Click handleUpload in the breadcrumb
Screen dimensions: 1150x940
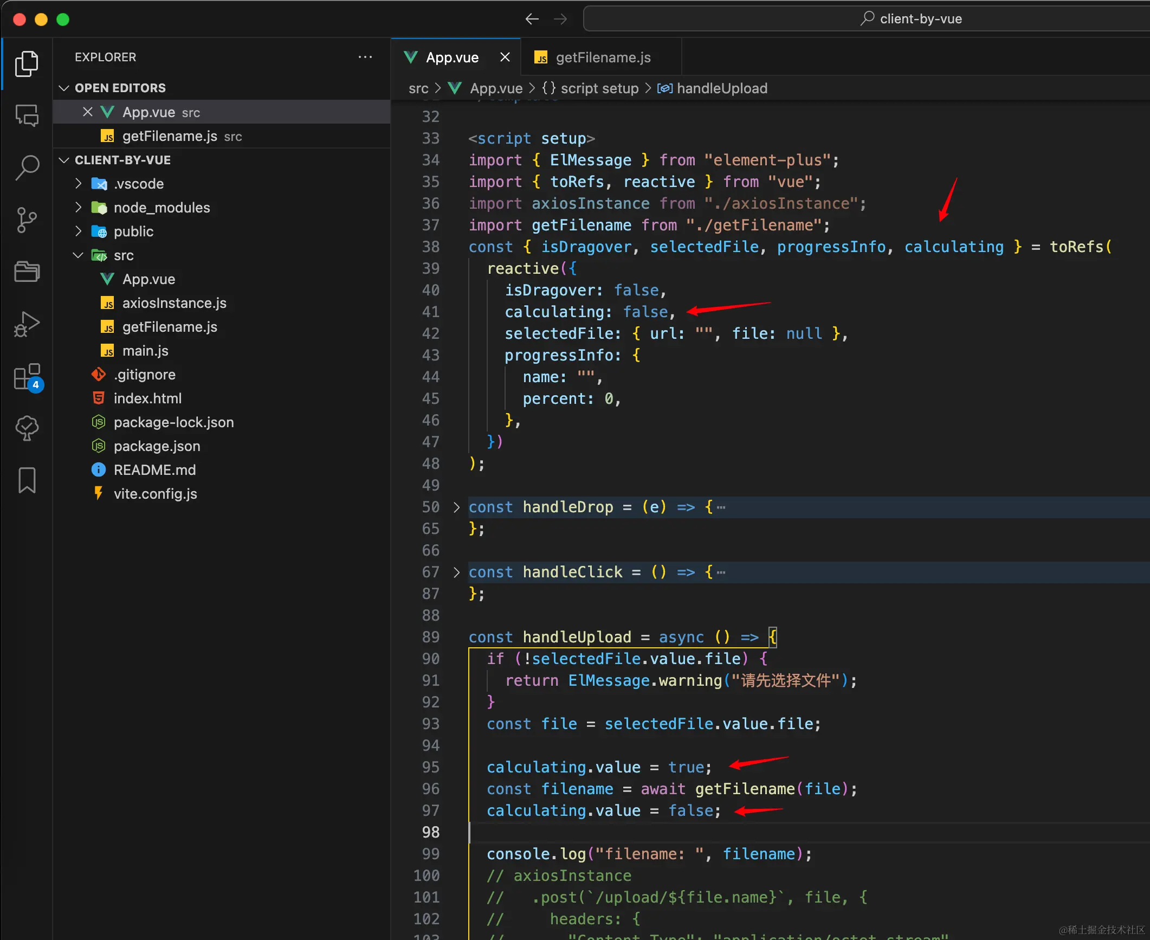(721, 88)
